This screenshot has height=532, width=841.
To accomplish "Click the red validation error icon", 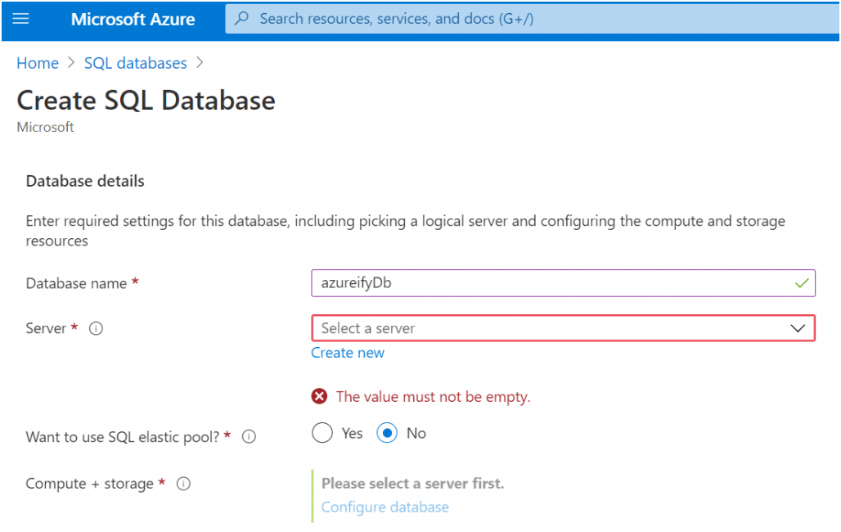I will (x=320, y=397).
